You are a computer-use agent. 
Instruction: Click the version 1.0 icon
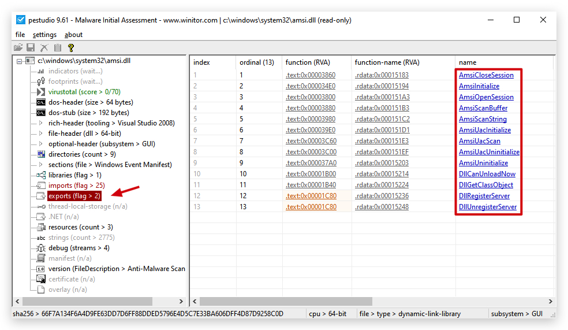[x=41, y=269]
